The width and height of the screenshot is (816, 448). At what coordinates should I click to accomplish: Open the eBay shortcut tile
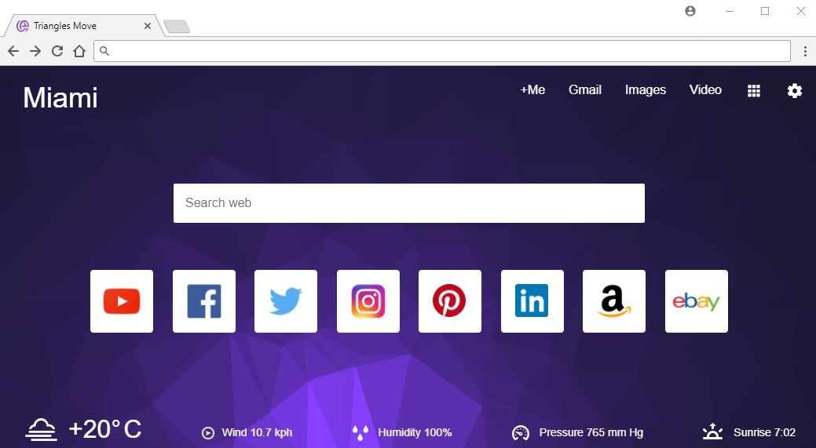point(697,301)
